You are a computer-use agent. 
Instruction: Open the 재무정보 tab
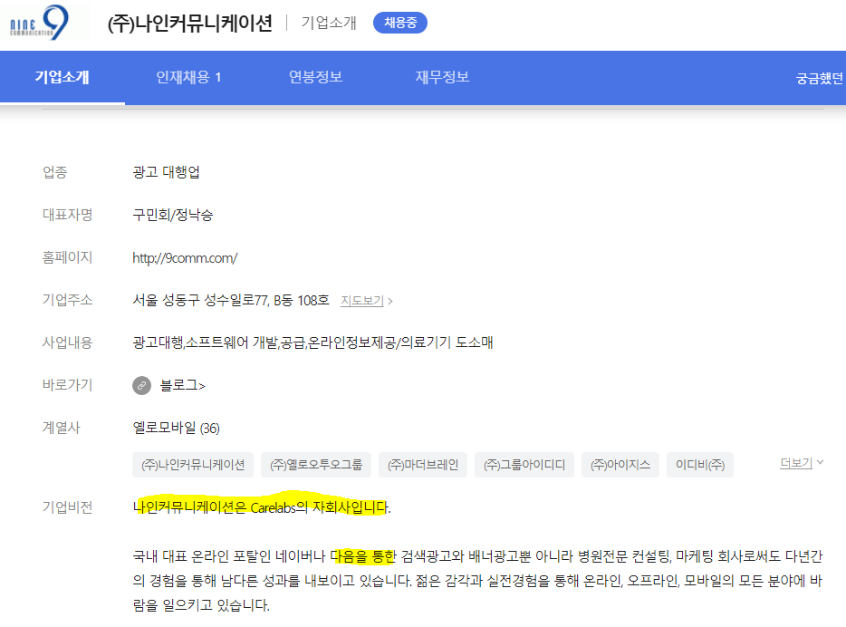click(x=442, y=77)
